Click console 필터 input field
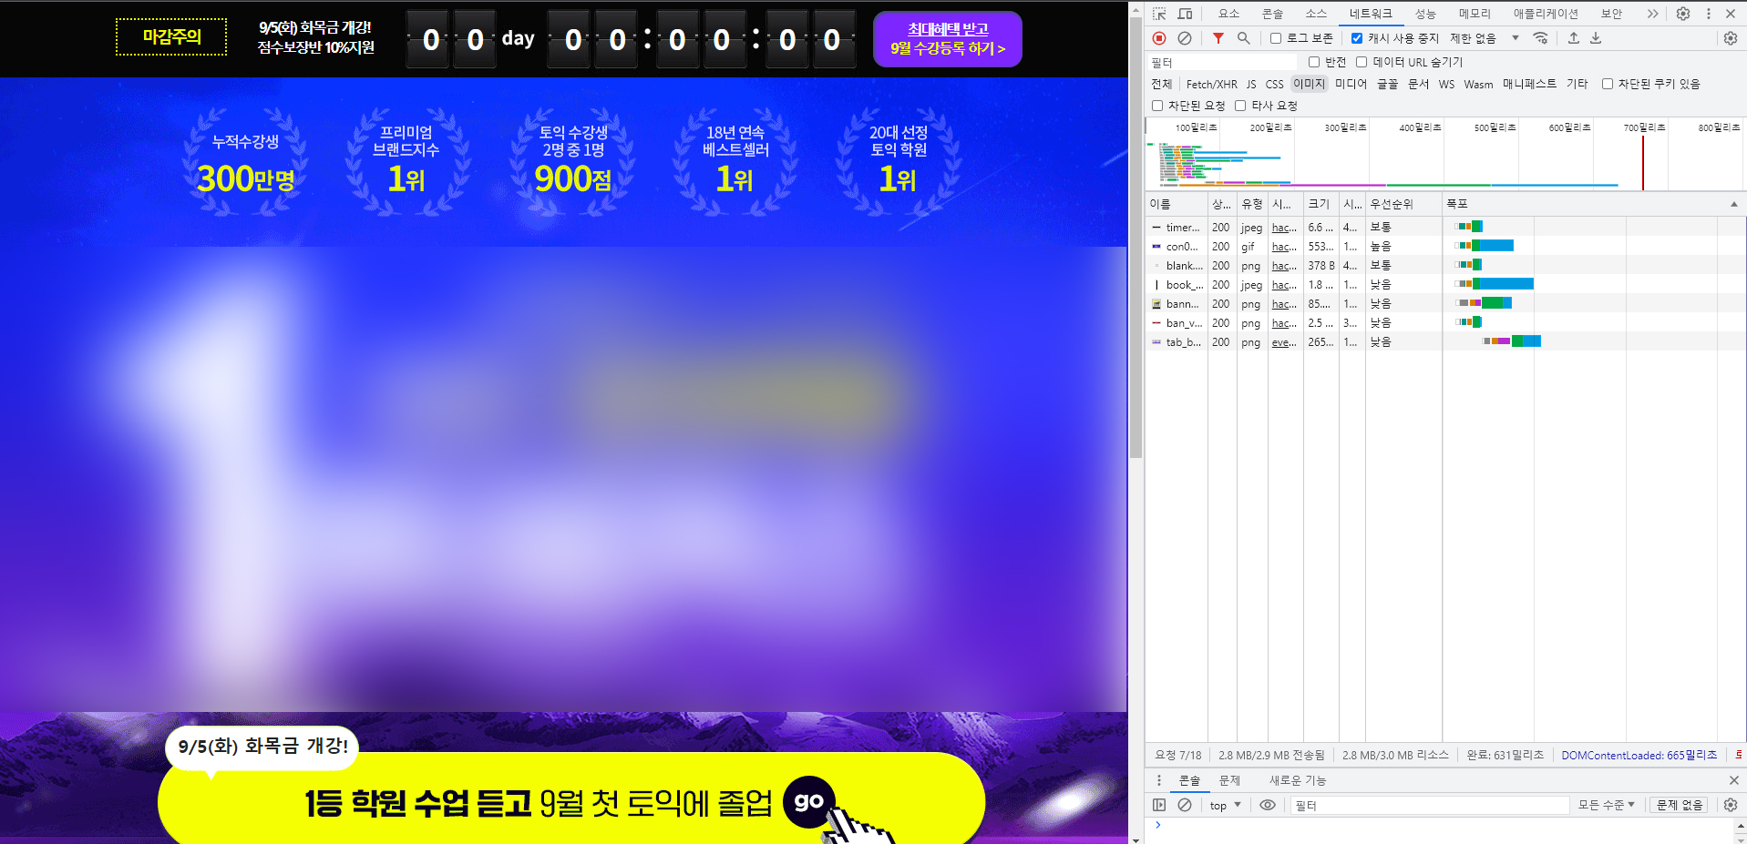 1429,805
